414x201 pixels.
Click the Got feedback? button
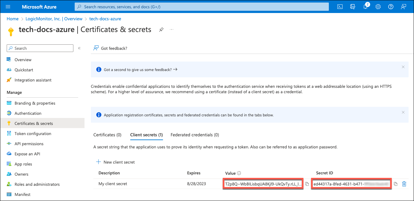(x=110, y=48)
